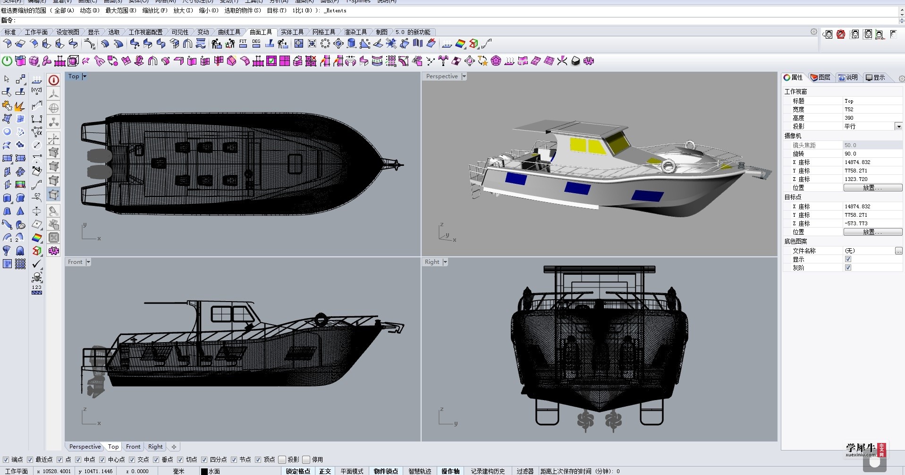
Task: Click the 标题 Top value field
Action: [x=872, y=101]
